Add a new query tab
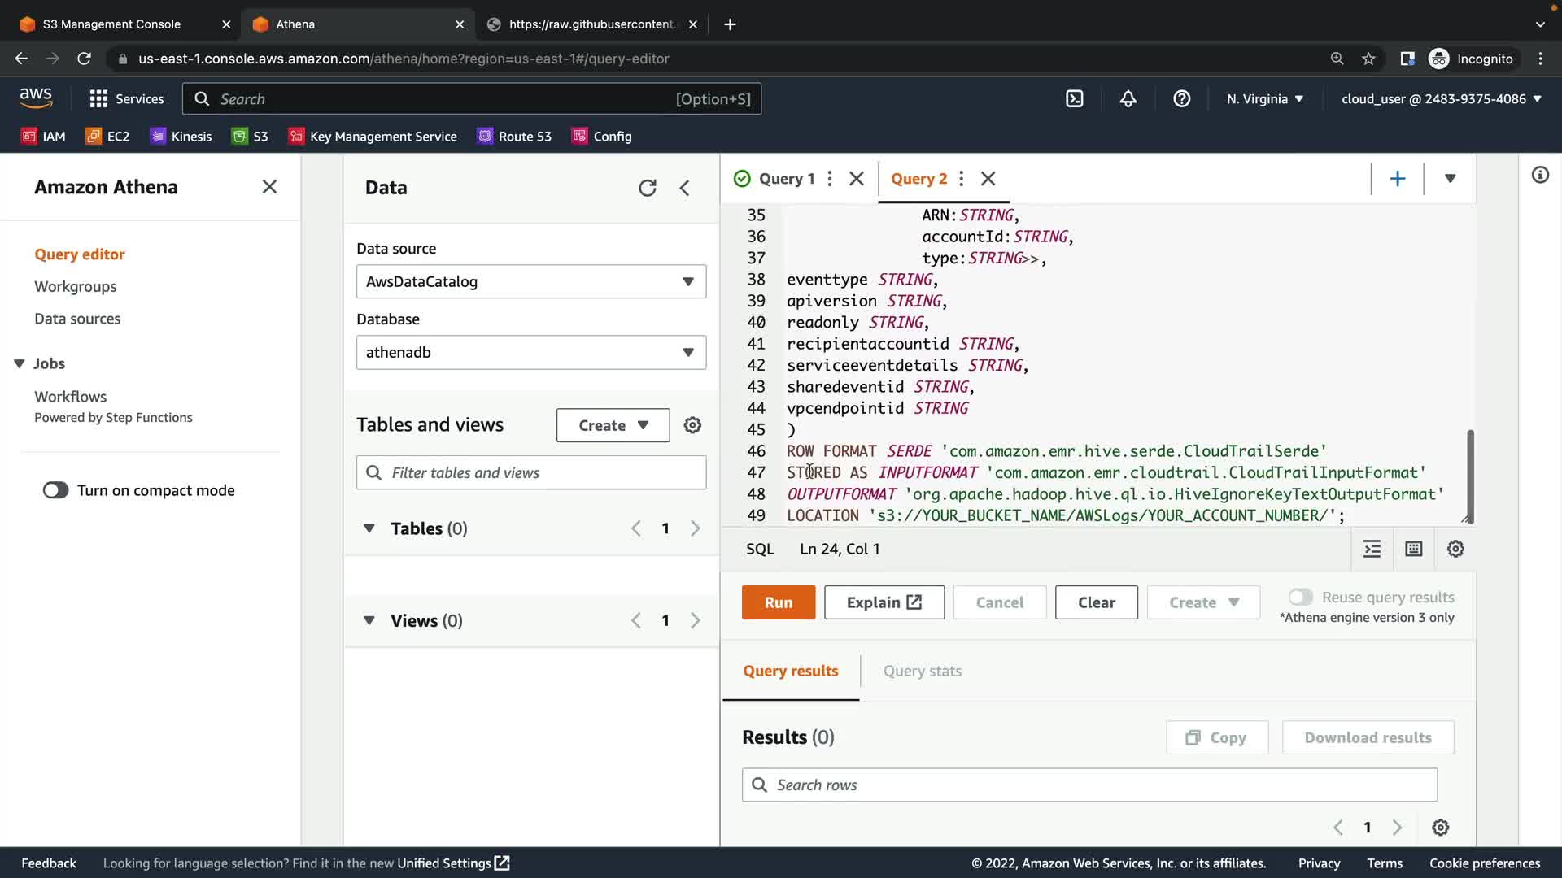This screenshot has height=878, width=1562. click(x=1397, y=179)
